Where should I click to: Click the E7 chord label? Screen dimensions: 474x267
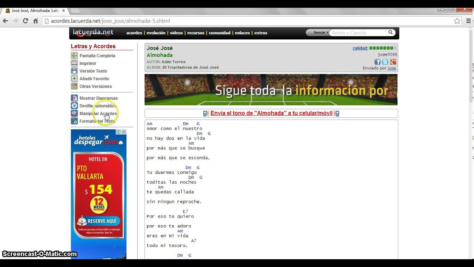coord(186,211)
